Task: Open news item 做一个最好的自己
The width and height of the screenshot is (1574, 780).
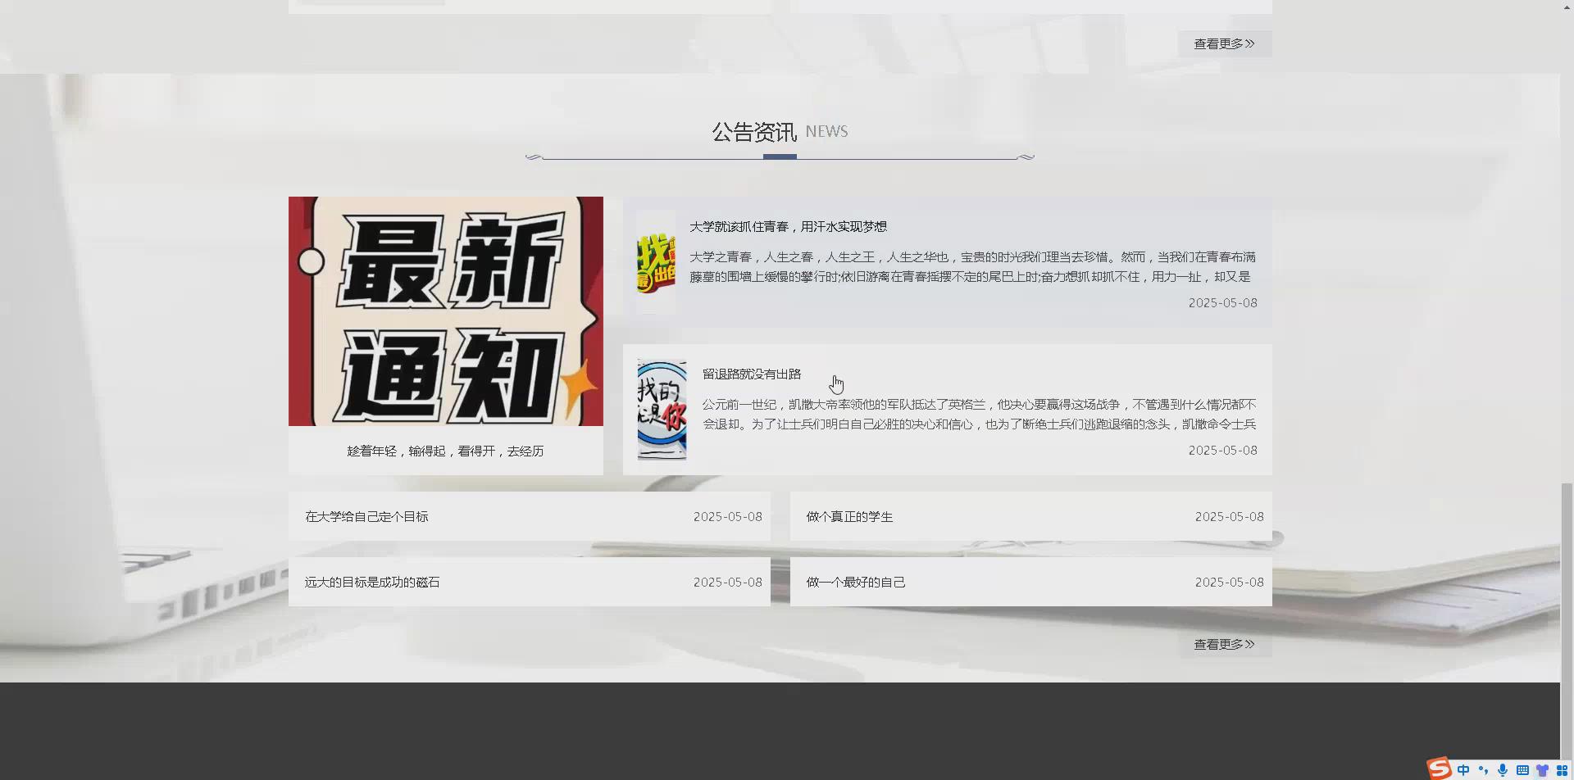Action: point(854,582)
